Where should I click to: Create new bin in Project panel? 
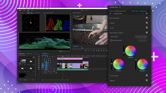tap(34, 57)
